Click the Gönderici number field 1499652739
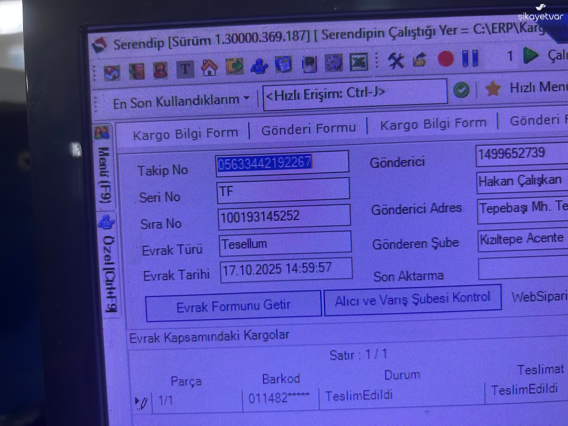 [x=522, y=154]
